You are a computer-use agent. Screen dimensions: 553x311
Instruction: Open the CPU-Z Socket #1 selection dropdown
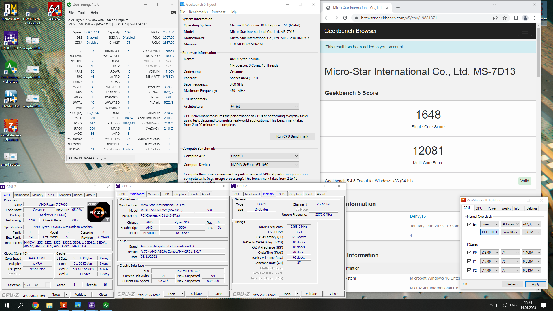click(x=37, y=285)
